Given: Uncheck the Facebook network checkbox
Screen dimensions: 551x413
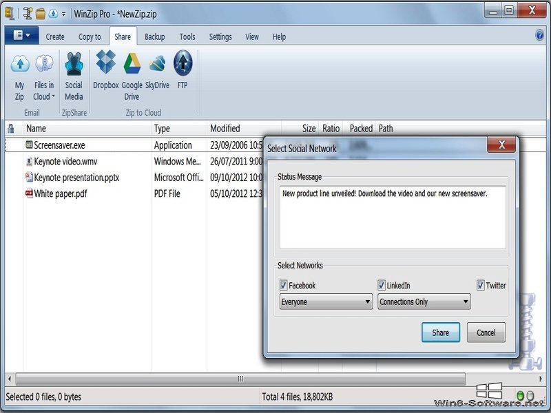Looking at the screenshot, I should tap(283, 285).
